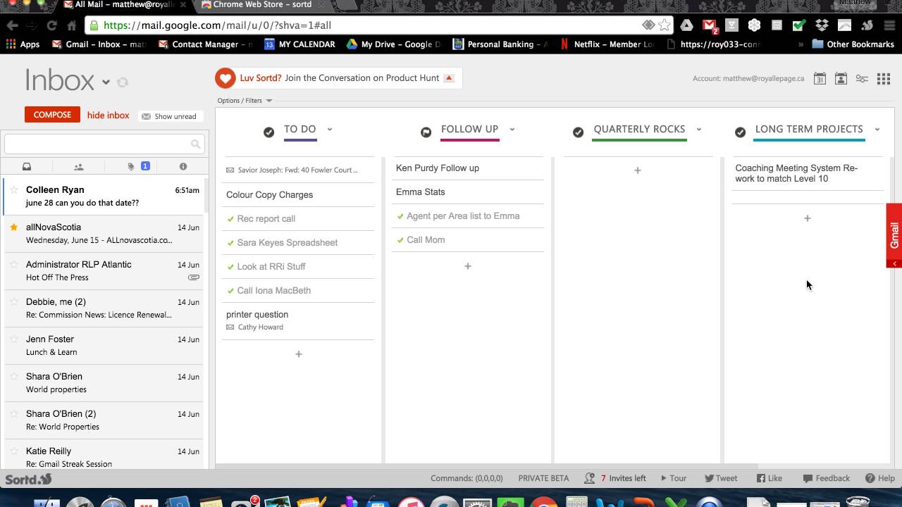The width and height of the screenshot is (902, 507).
Task: Click the COMPOSE button
Action: point(52,115)
